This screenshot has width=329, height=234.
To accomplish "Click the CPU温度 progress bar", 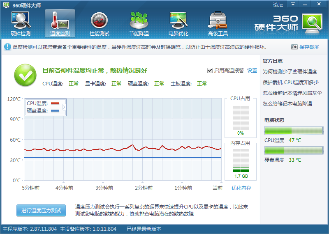I will (293, 131).
